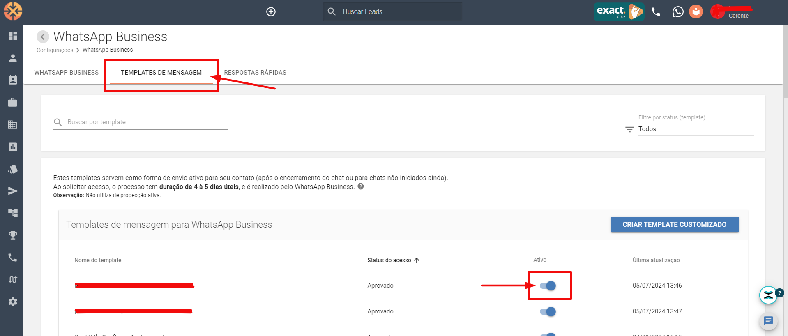Sort by Status do acesso column
This screenshot has height=336, width=788.
pos(393,260)
